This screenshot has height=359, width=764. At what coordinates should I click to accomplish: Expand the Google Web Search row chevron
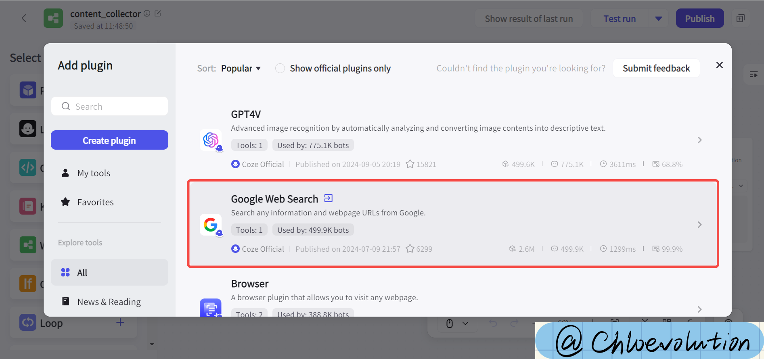pos(700,225)
